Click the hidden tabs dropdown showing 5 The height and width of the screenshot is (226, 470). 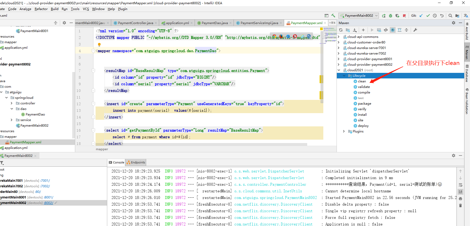(332, 23)
